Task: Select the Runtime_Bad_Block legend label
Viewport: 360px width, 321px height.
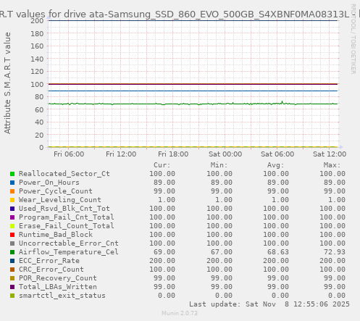Action: point(56,235)
